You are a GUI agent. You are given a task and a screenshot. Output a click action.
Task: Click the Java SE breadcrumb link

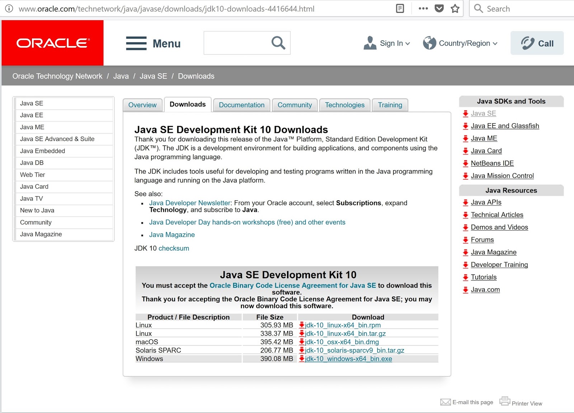[x=153, y=76]
